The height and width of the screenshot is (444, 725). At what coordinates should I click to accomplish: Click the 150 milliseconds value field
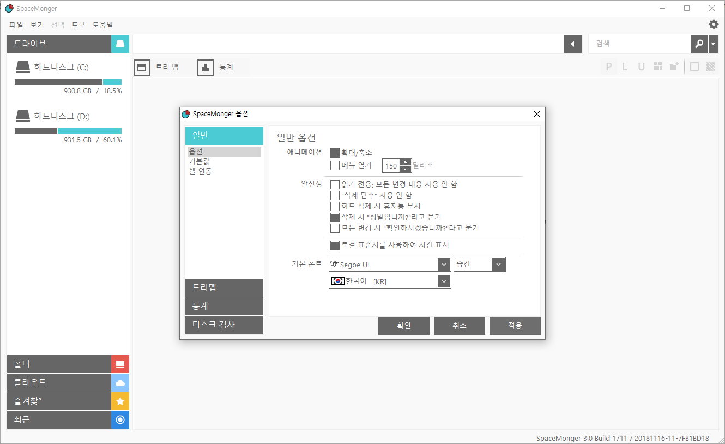(x=391, y=166)
